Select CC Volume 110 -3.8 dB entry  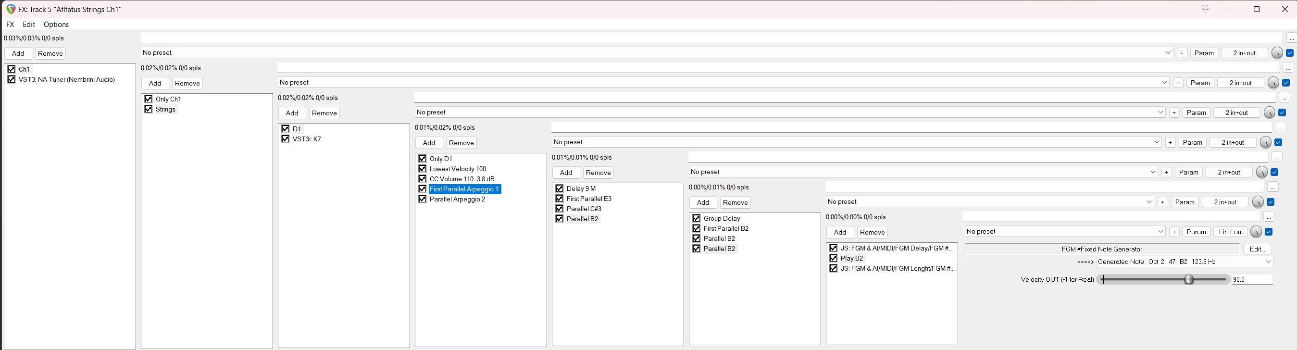tap(462, 179)
